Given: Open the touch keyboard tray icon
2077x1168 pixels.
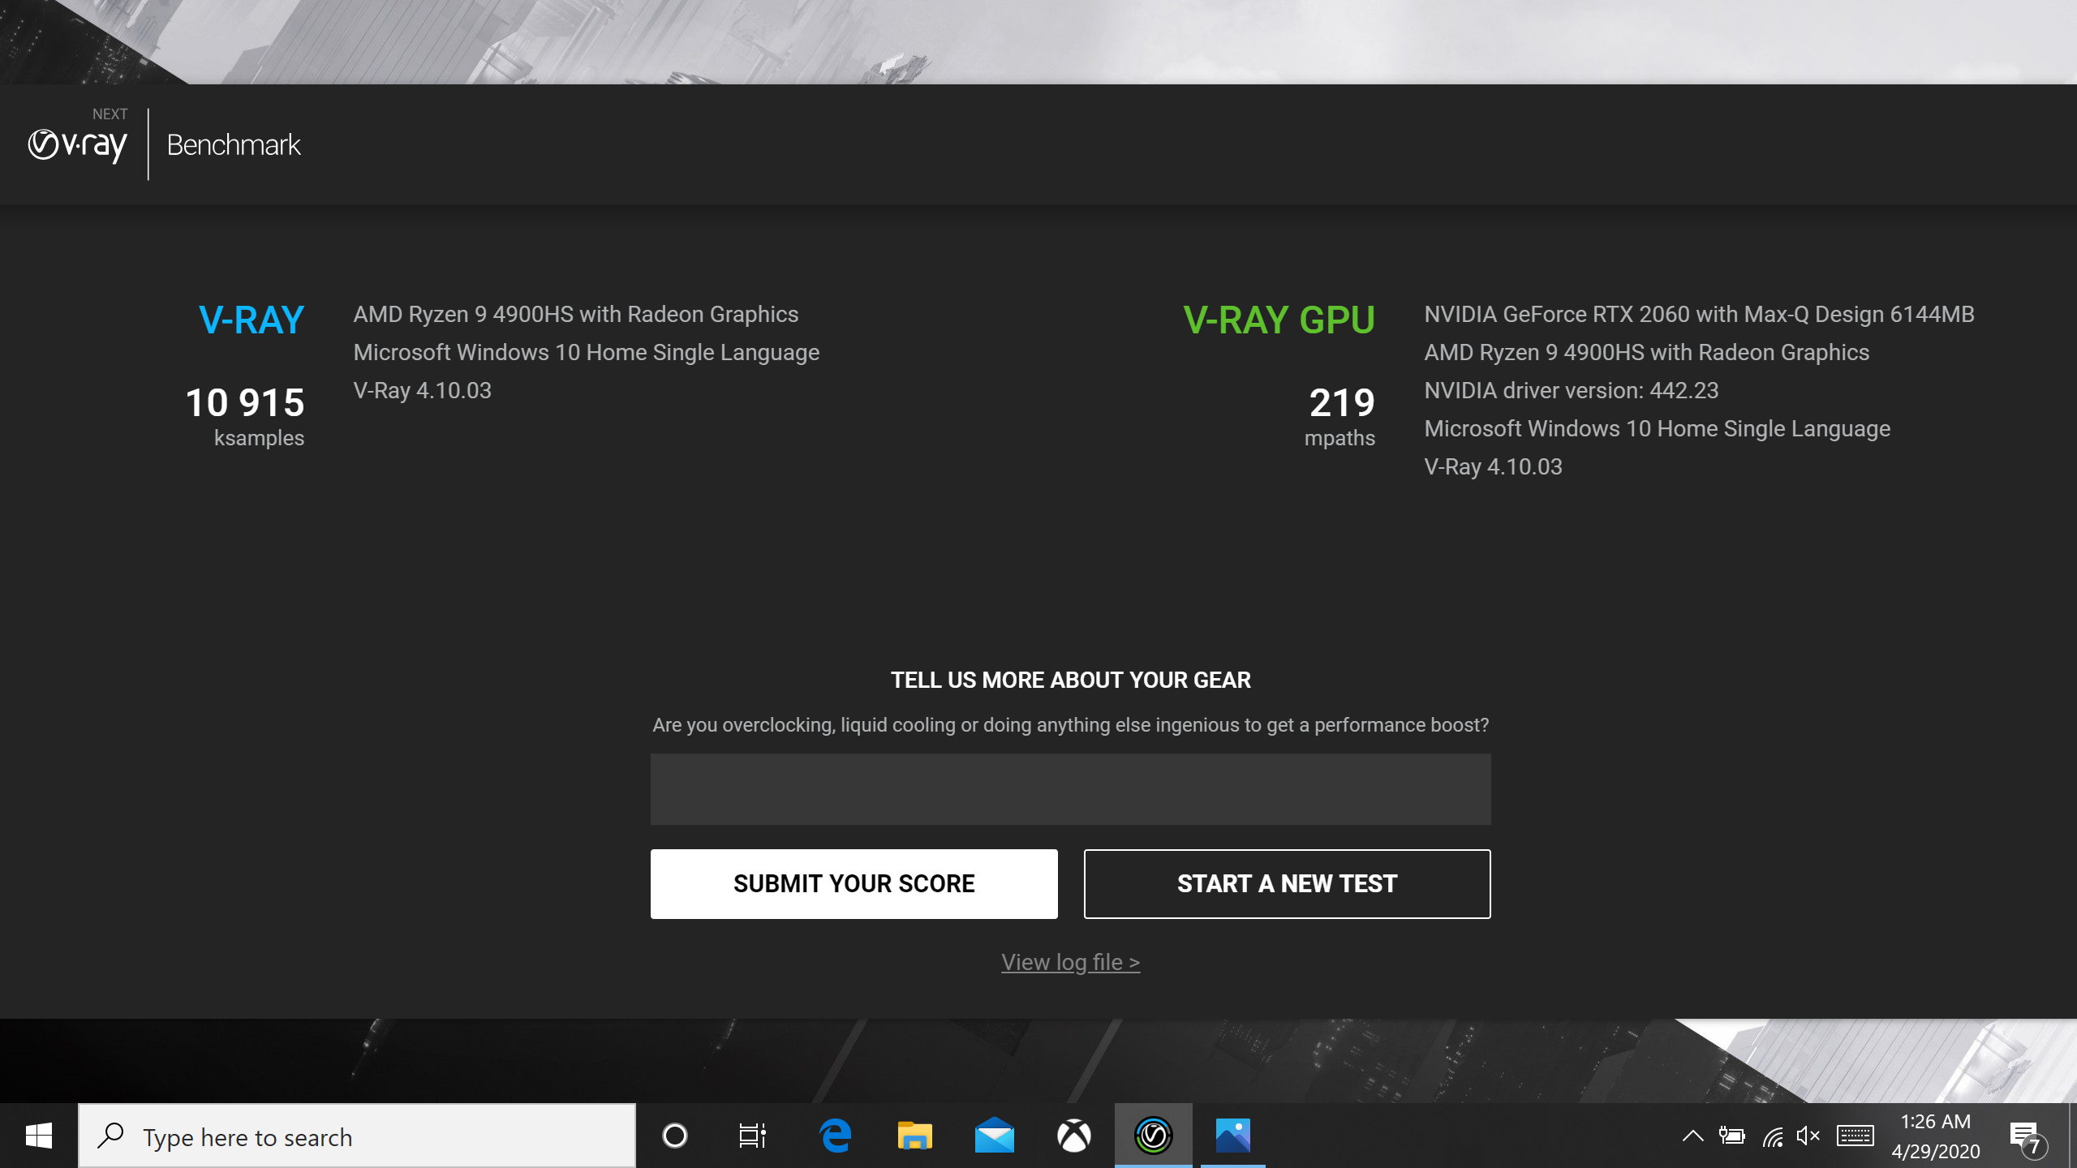Looking at the screenshot, I should [x=1856, y=1136].
